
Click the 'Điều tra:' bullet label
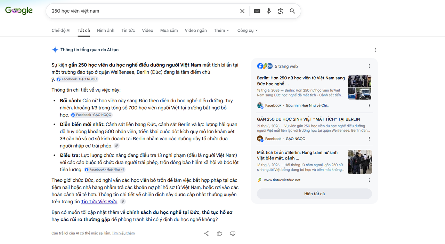tap(70, 155)
